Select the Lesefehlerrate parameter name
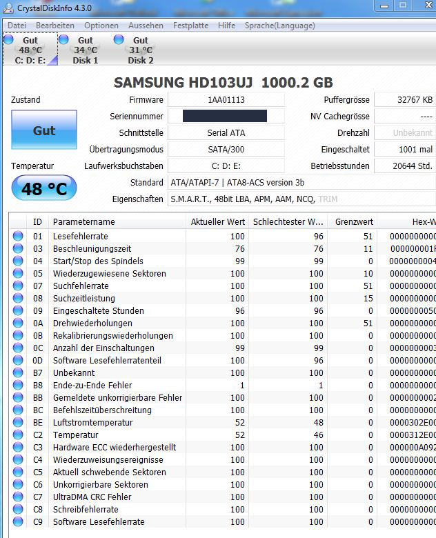 tap(80, 237)
